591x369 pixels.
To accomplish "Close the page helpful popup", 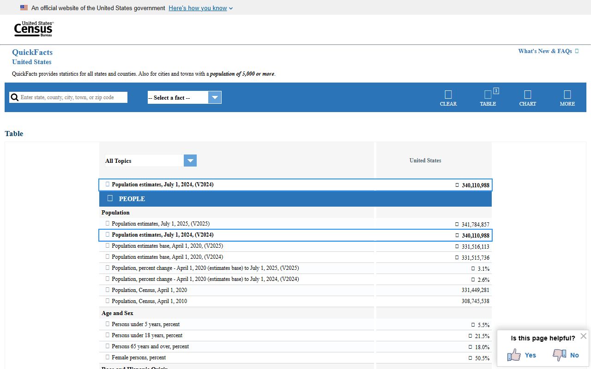I will coord(584,336).
